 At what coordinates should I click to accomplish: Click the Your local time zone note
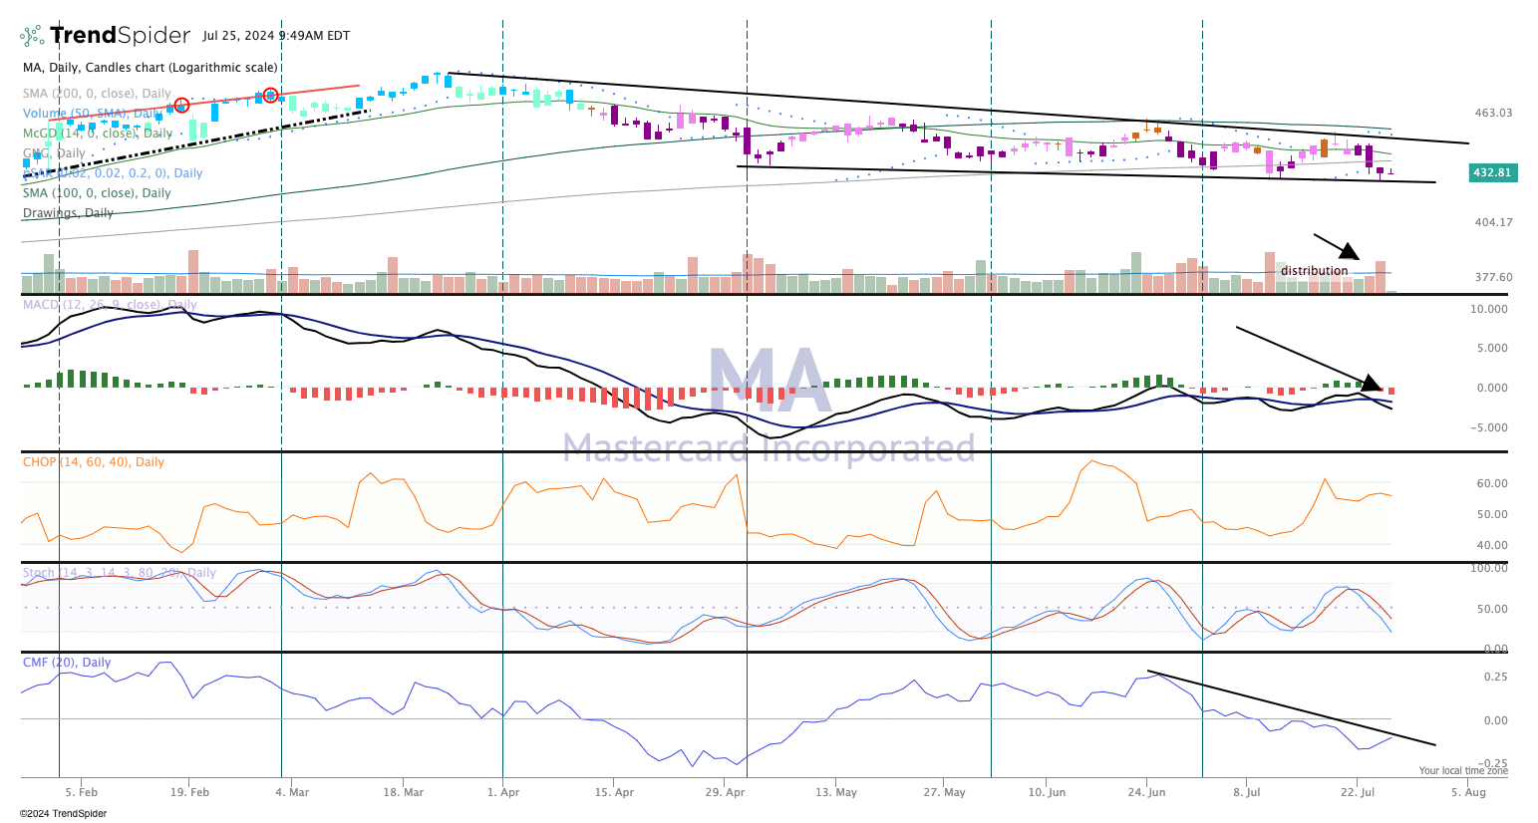1463,771
